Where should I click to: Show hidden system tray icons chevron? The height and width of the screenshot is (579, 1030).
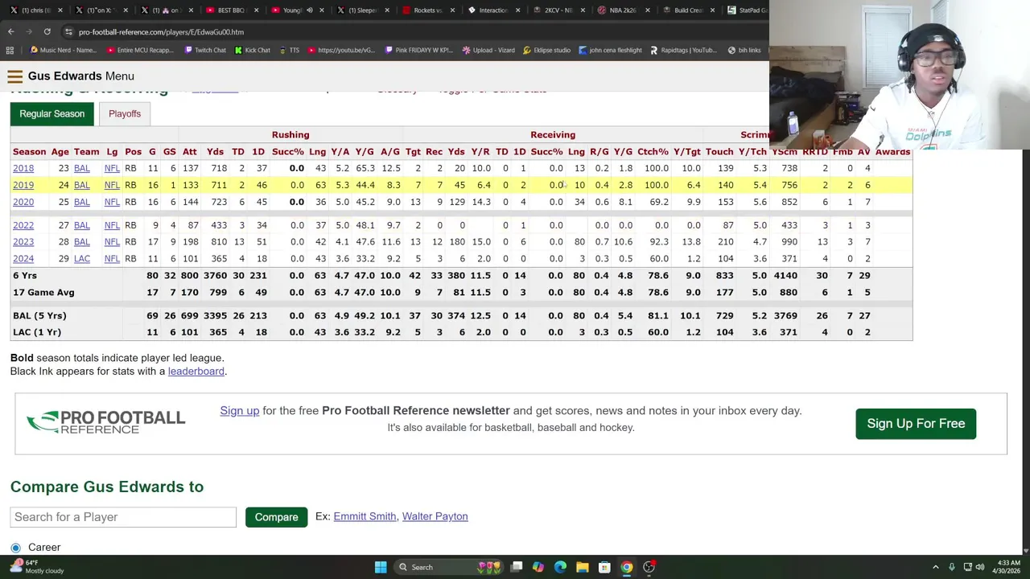(935, 567)
